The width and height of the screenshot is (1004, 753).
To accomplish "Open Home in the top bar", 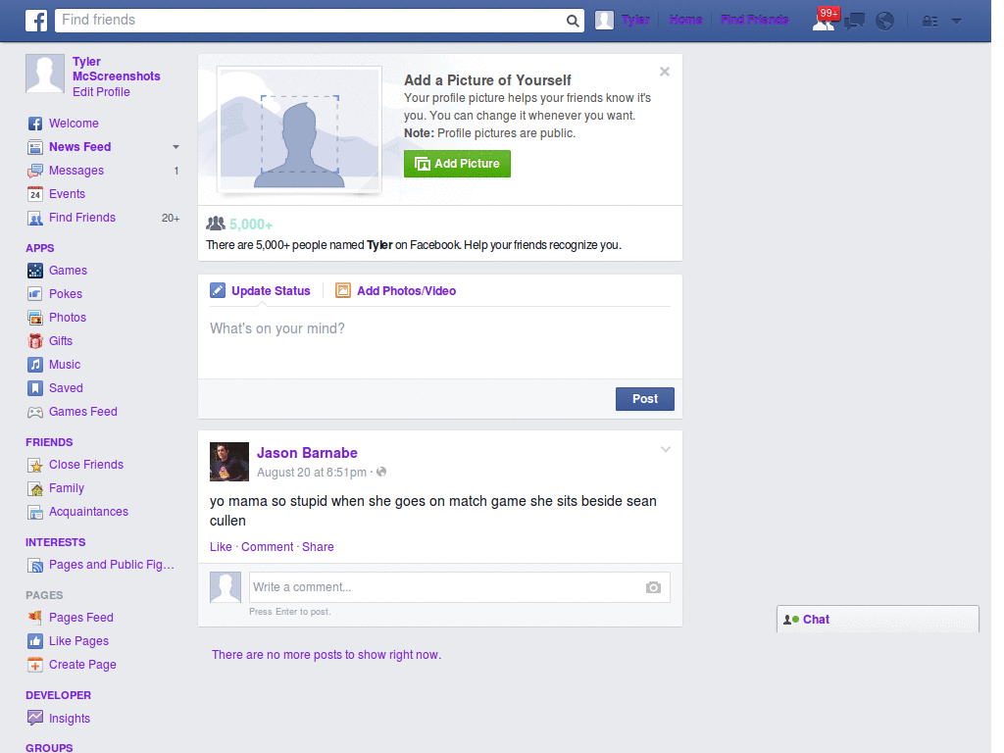I will [685, 21].
